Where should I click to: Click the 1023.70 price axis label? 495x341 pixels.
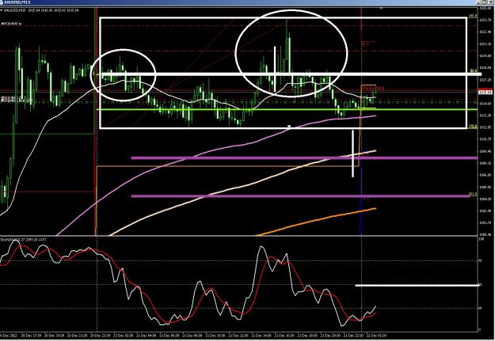(485, 20)
